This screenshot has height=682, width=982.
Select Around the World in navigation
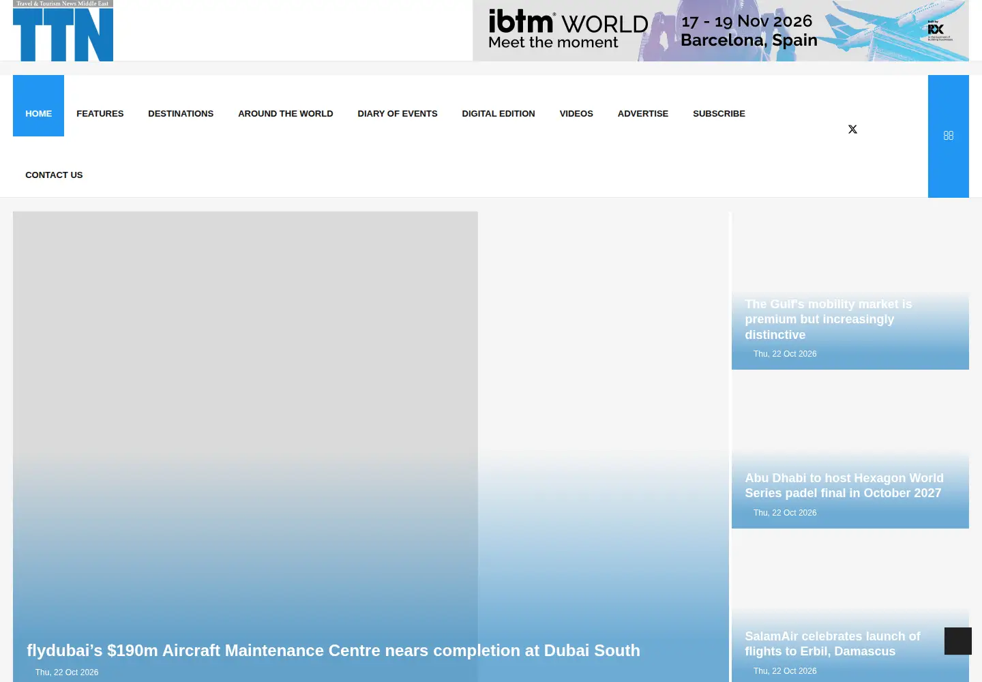(286, 113)
